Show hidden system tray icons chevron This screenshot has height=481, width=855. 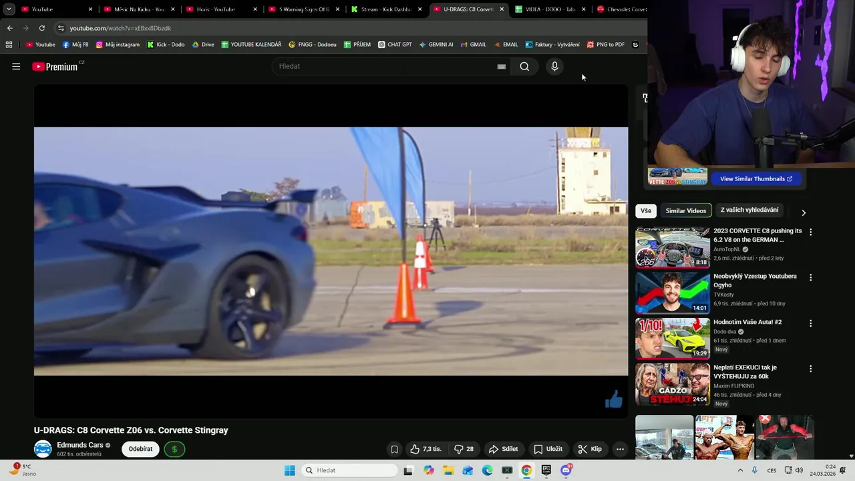point(739,470)
